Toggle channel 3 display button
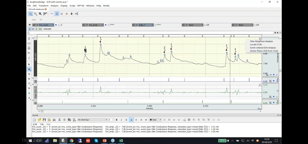Image resolution: width=308 pixels, height=144 pixels. coord(36,29)
